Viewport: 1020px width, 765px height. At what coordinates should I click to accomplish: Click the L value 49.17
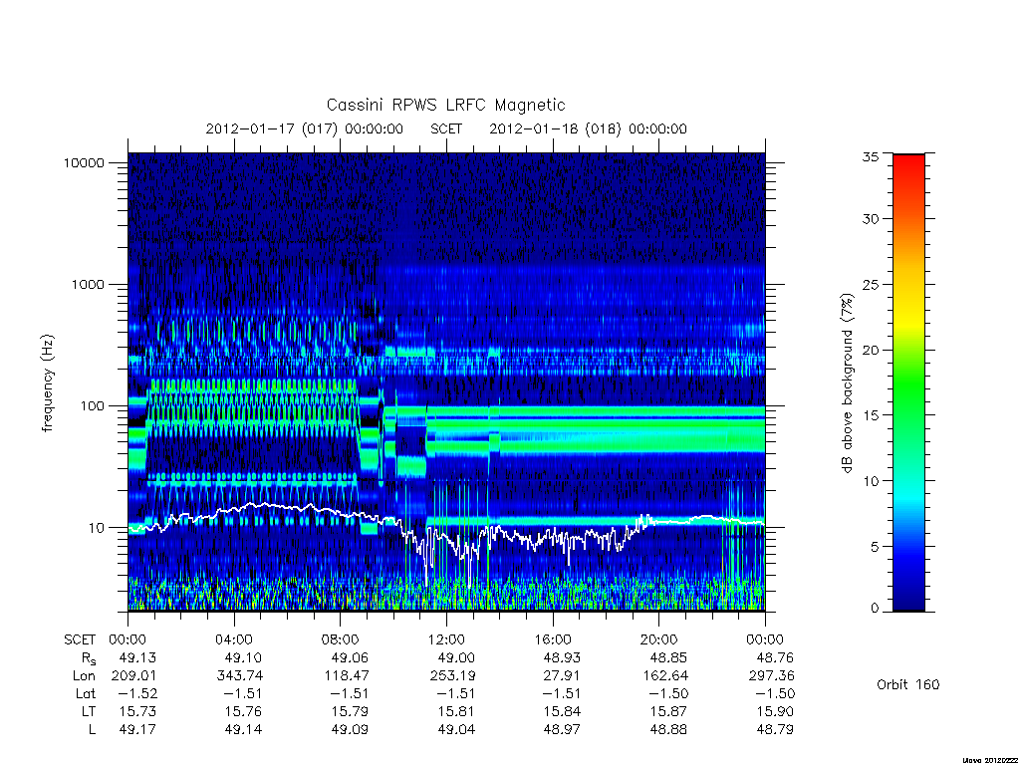[x=137, y=729]
